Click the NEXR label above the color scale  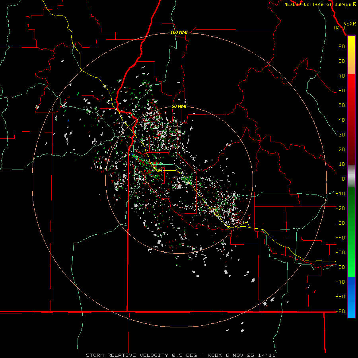click(x=350, y=24)
